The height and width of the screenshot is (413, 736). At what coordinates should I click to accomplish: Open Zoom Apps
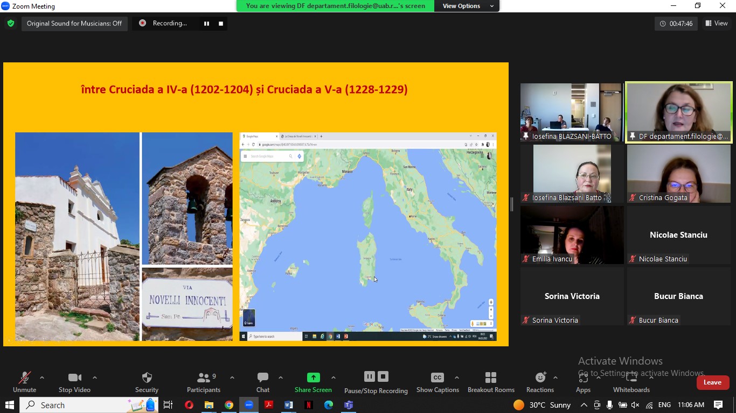pyautogui.click(x=583, y=382)
